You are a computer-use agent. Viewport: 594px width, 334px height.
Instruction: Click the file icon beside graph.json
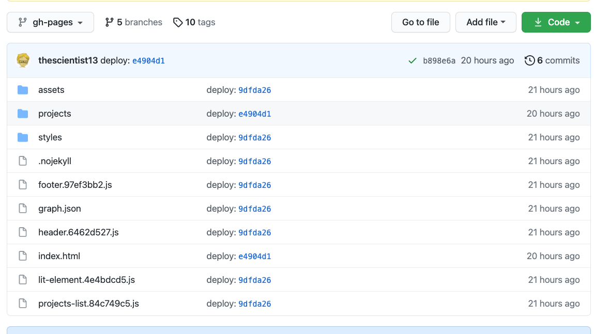[x=23, y=208]
